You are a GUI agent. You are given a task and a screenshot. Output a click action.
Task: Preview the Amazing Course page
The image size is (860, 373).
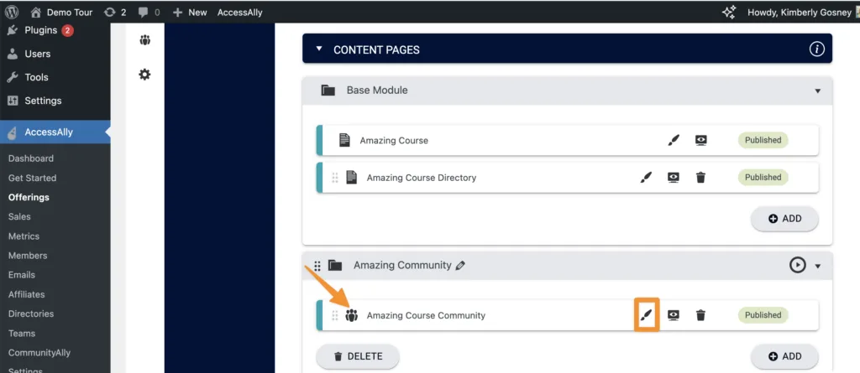click(700, 140)
